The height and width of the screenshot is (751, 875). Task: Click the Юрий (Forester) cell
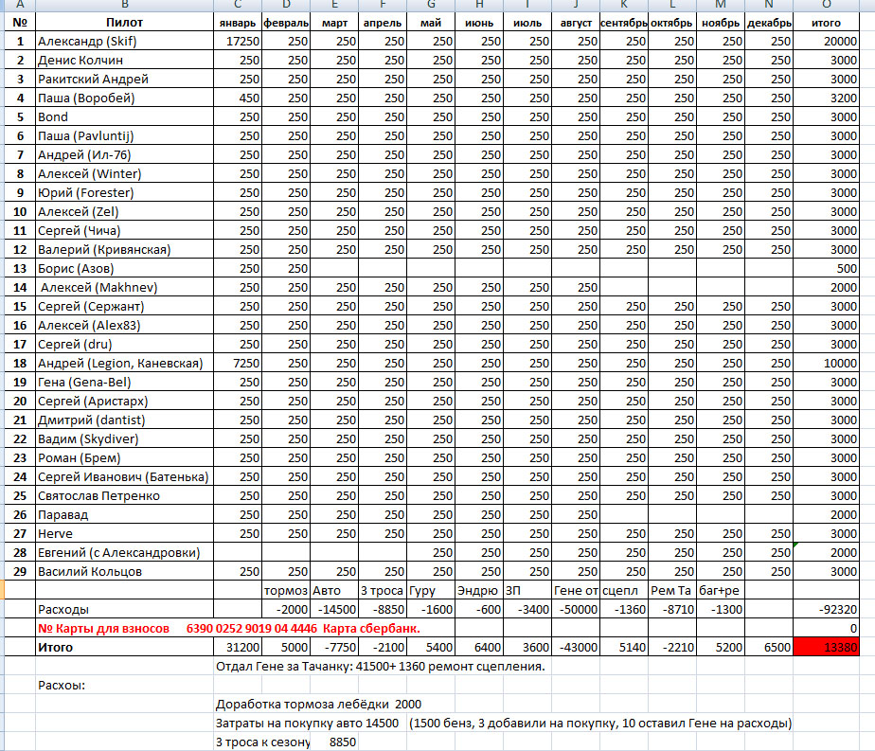coord(124,193)
